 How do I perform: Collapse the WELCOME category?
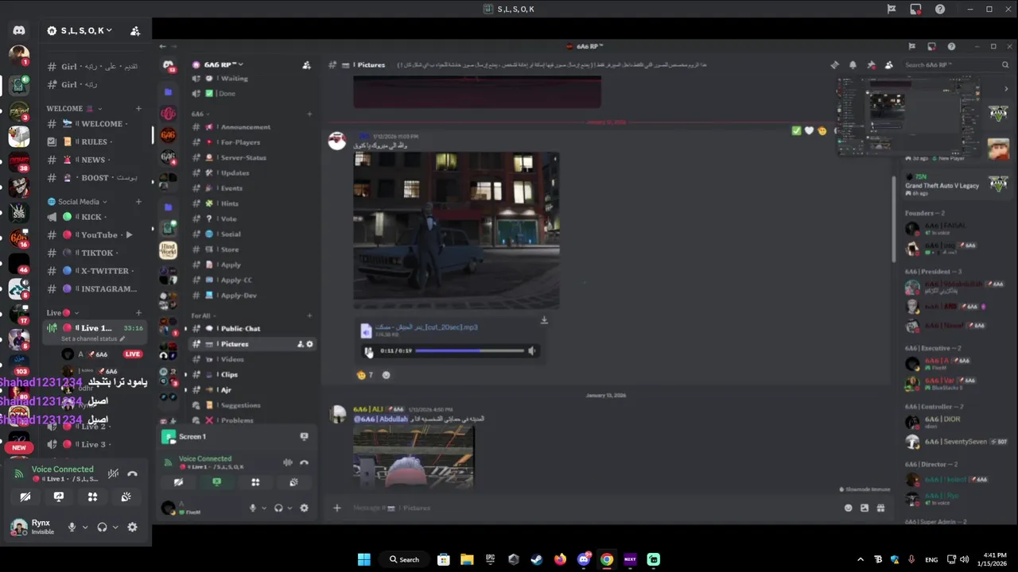click(73, 108)
